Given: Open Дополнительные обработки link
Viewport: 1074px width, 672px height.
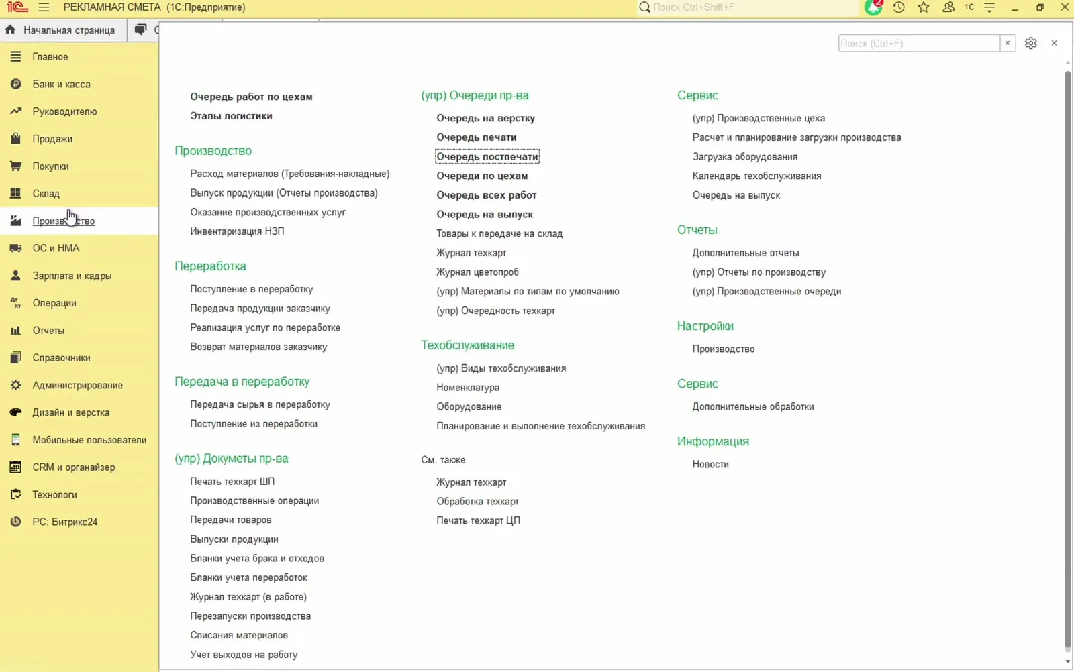Looking at the screenshot, I should pos(753,406).
